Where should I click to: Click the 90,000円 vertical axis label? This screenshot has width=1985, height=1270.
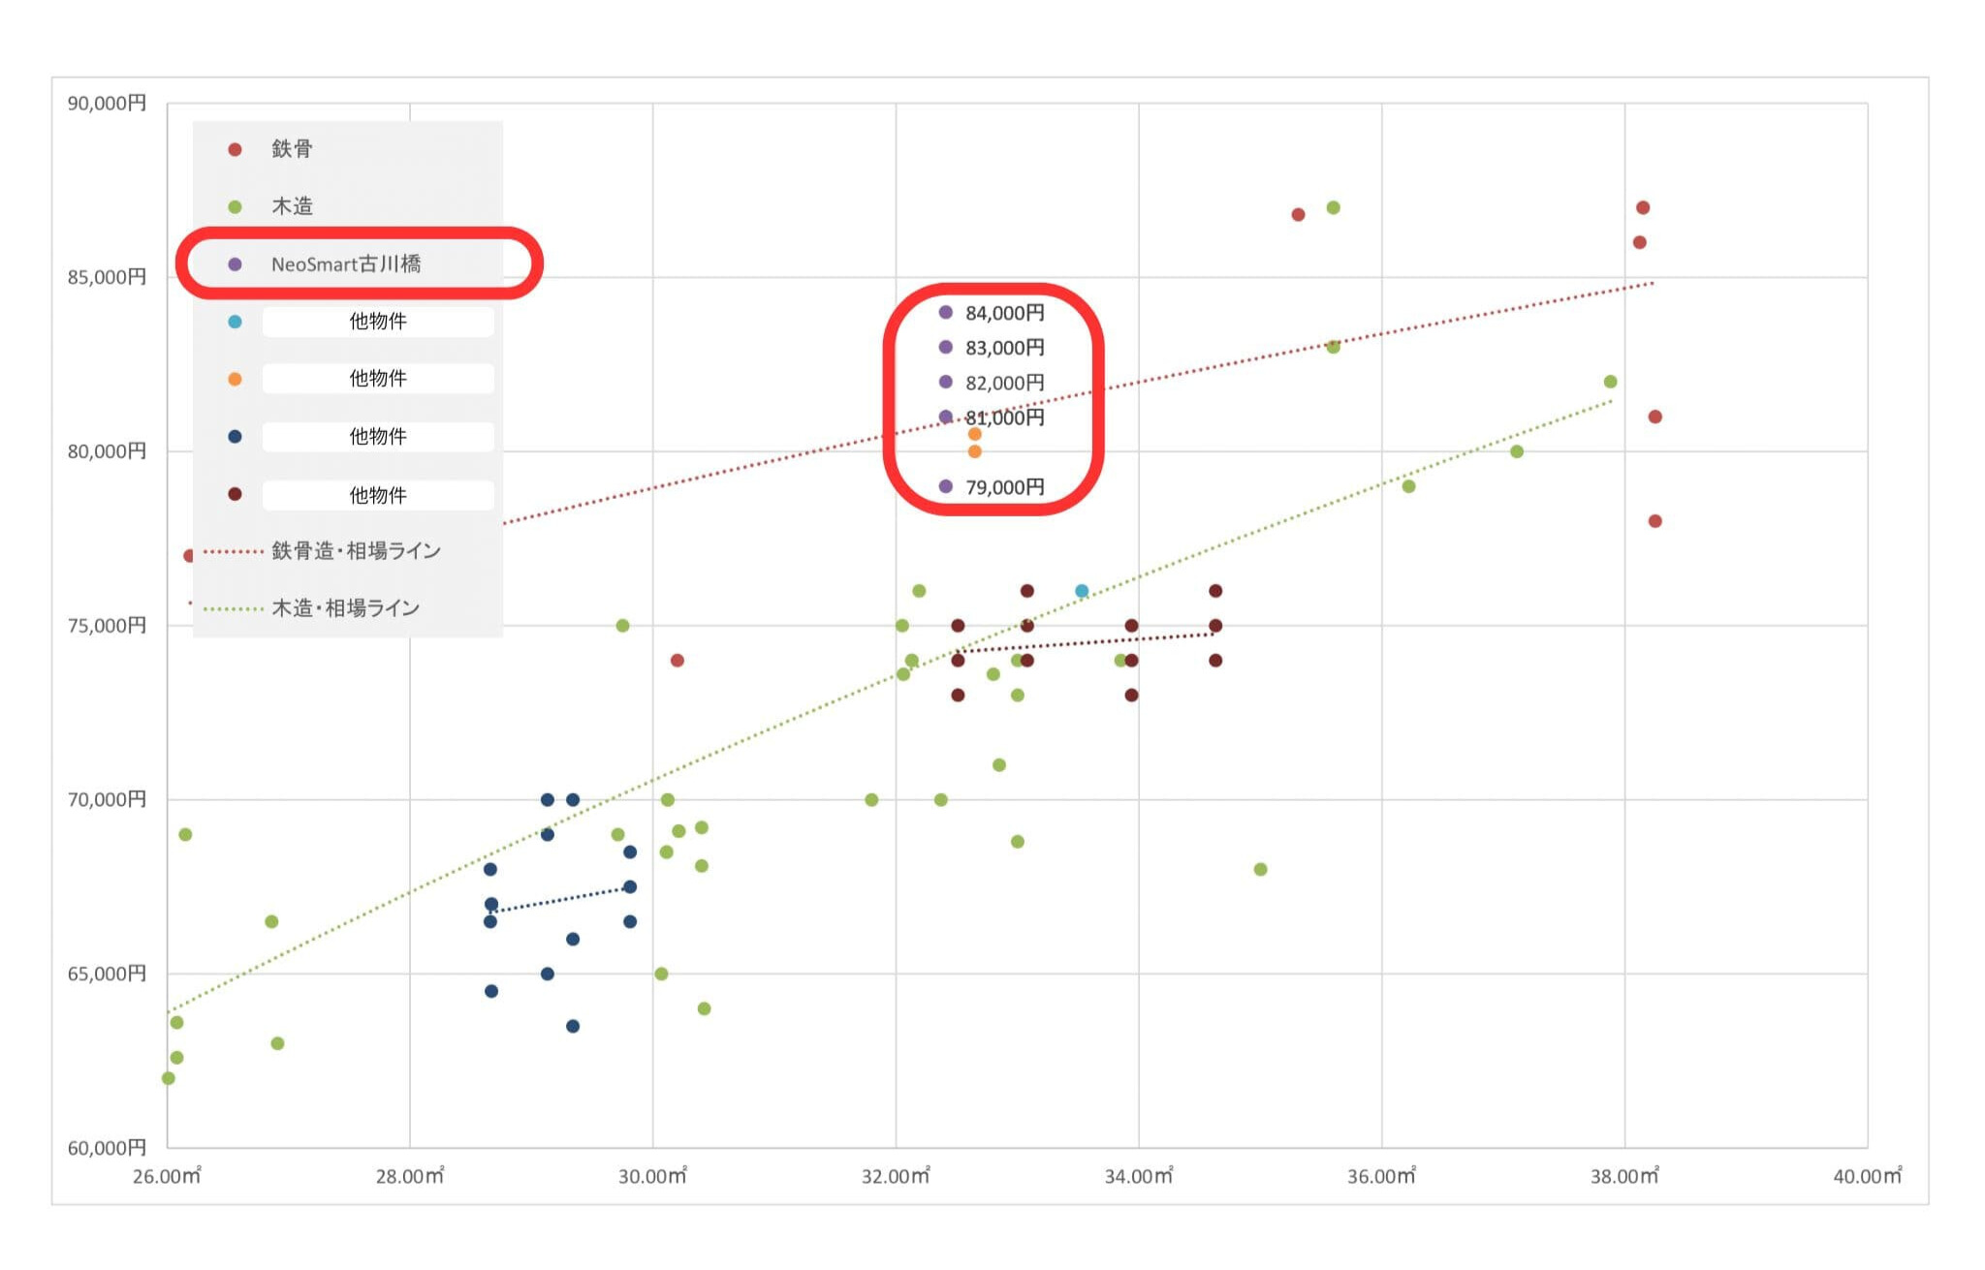pos(107,104)
